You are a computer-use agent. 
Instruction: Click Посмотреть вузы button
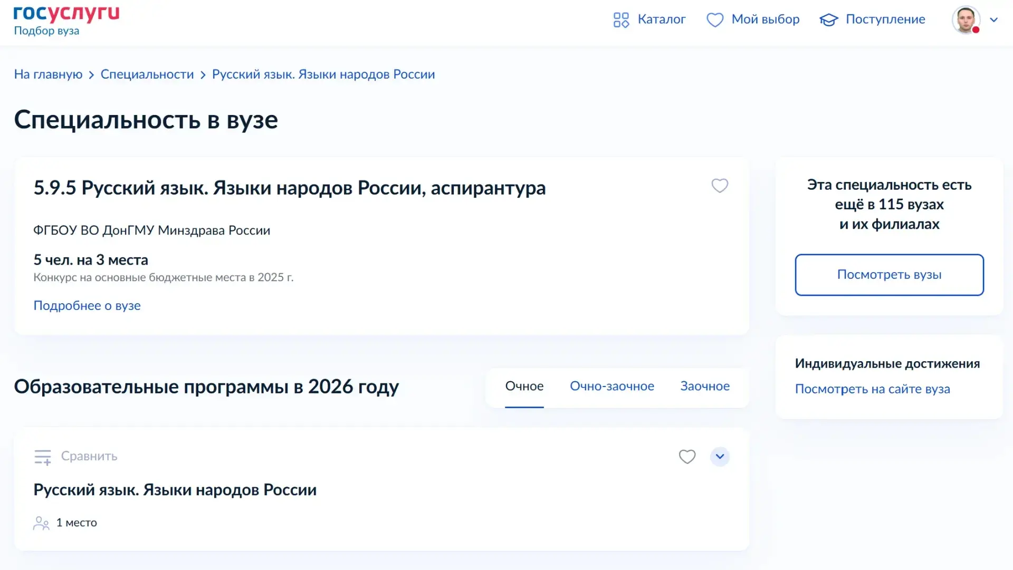tap(889, 275)
